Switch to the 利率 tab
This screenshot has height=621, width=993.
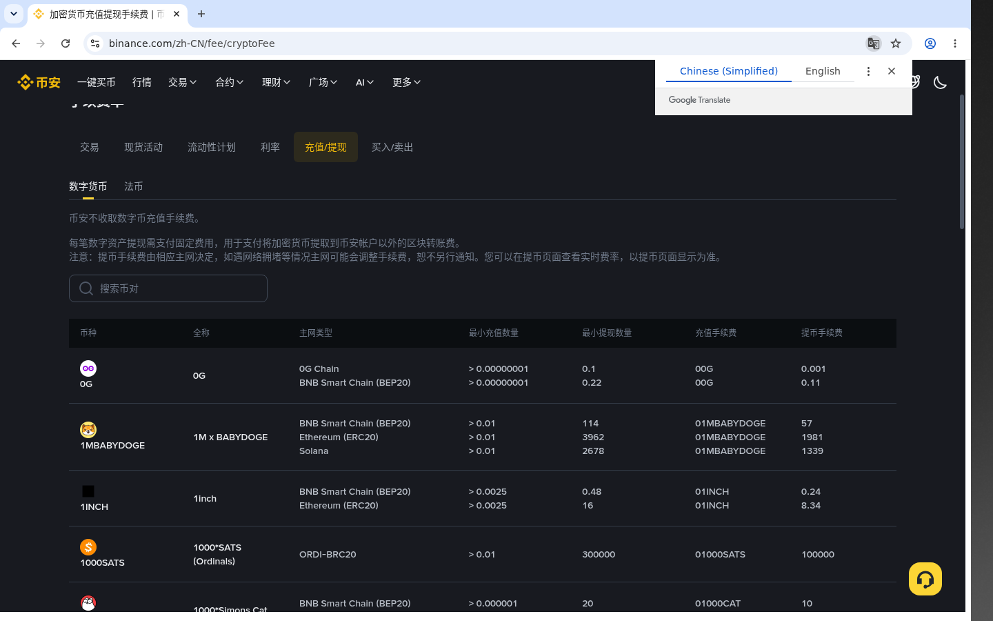pyautogui.click(x=270, y=147)
